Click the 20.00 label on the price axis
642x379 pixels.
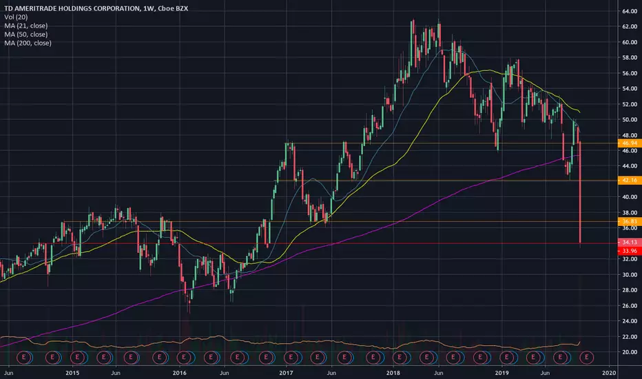click(630, 352)
